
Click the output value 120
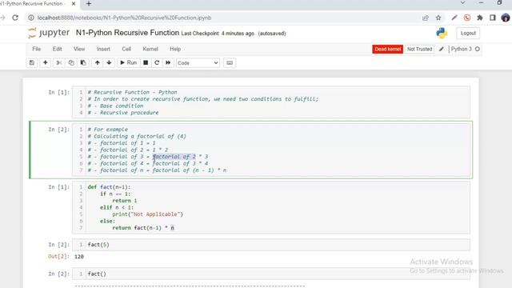click(79, 257)
